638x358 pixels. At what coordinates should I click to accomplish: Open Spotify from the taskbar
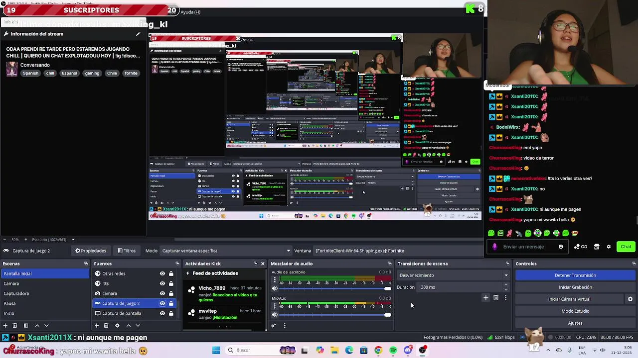pos(393,350)
